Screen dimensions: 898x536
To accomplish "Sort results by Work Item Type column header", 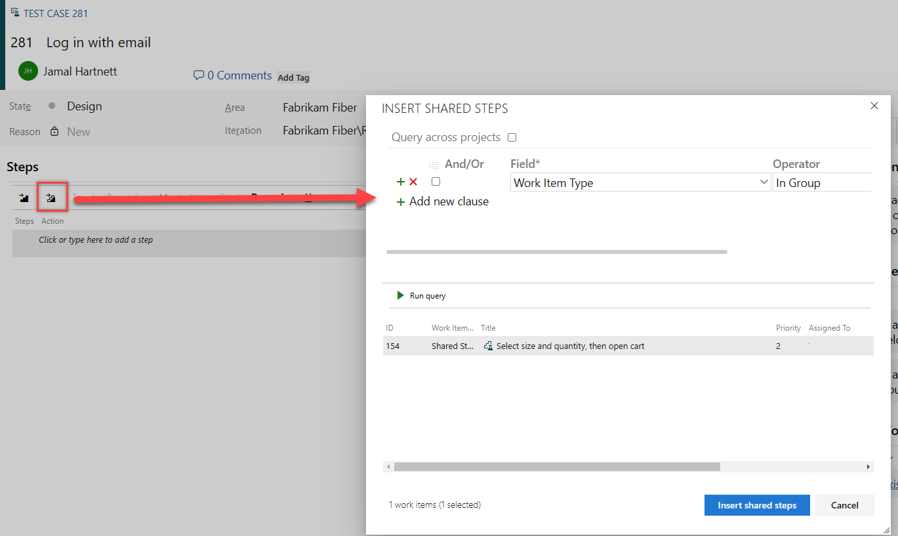I will tap(453, 328).
